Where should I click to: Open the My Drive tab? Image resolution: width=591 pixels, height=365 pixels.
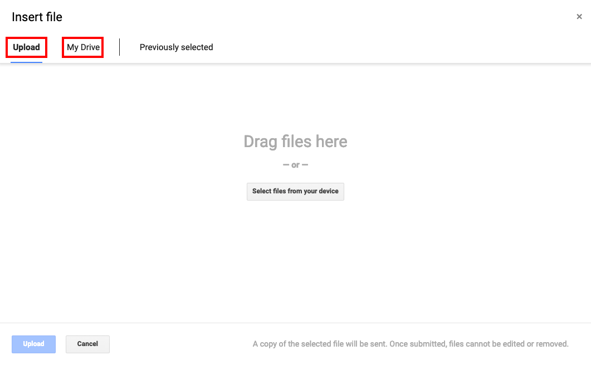pos(83,47)
